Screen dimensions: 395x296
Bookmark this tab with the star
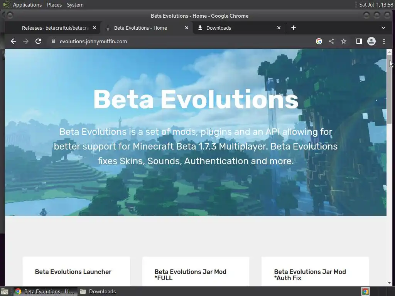(x=344, y=41)
